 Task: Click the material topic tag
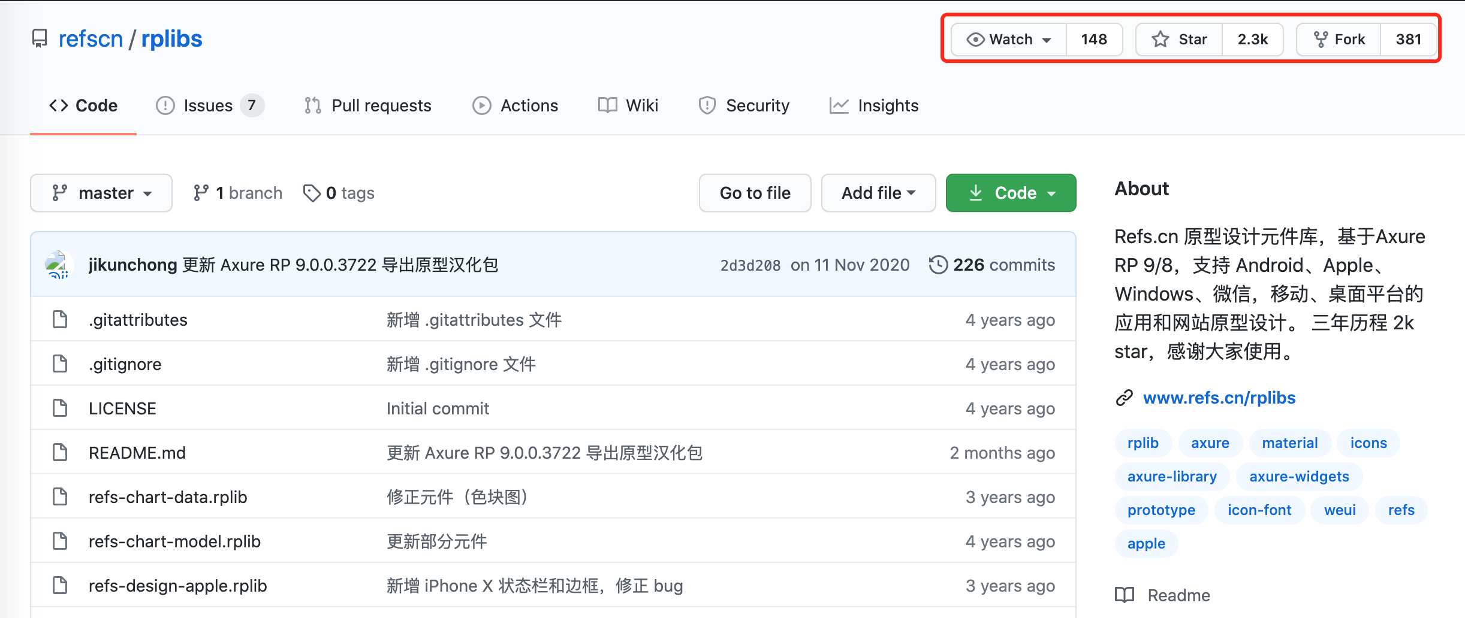1290,443
